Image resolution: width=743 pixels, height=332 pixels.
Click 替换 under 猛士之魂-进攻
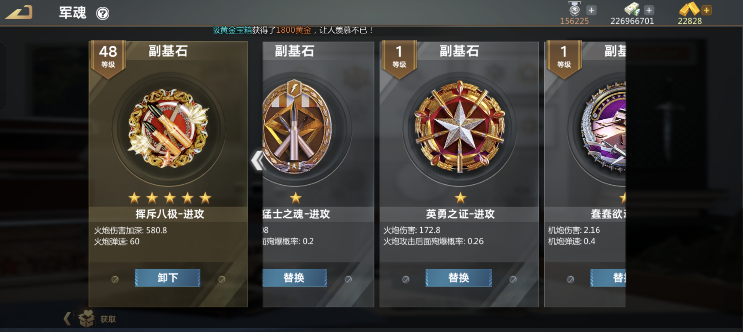click(295, 278)
